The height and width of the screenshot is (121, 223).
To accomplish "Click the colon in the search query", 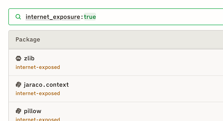I will click(82, 17).
